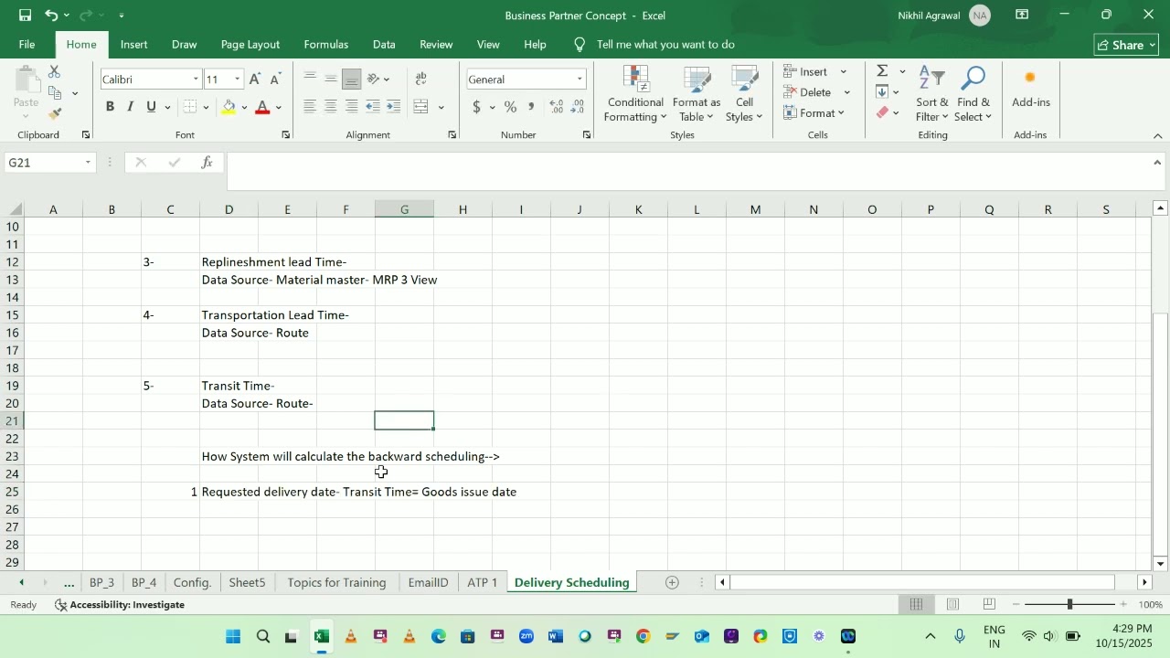Apply the red Font Color
This screenshot has height=658, width=1170.
pos(263,107)
